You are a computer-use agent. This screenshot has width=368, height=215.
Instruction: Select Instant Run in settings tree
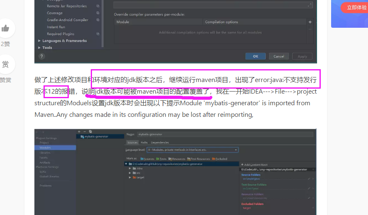[x=56, y=27]
